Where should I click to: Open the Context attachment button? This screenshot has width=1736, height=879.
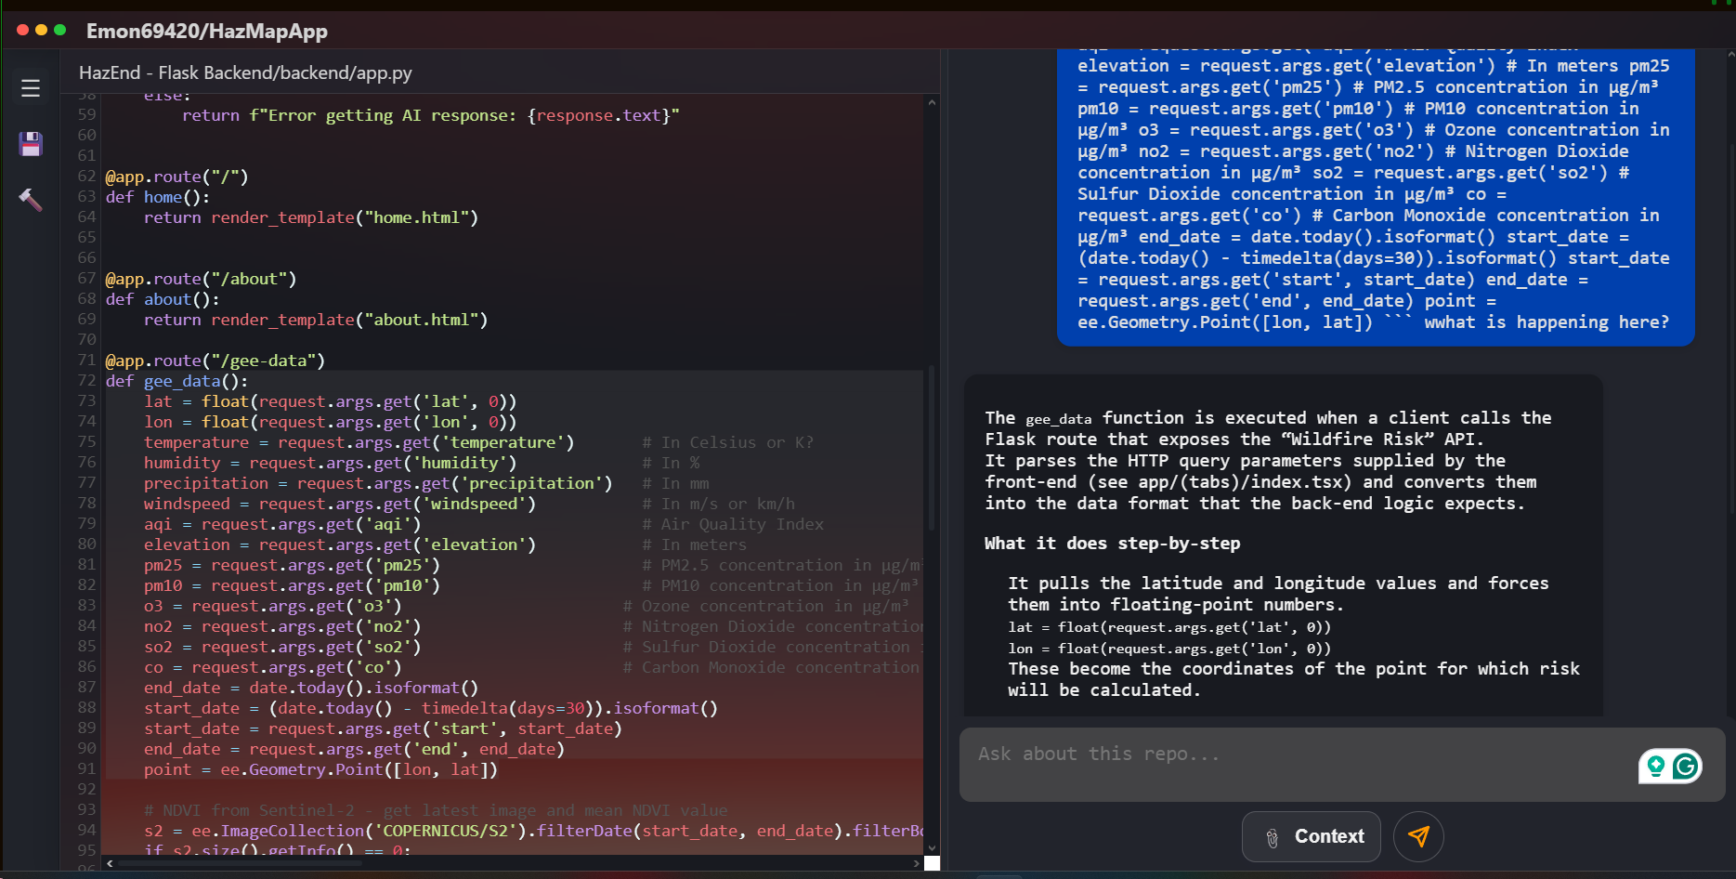pos(1312,836)
